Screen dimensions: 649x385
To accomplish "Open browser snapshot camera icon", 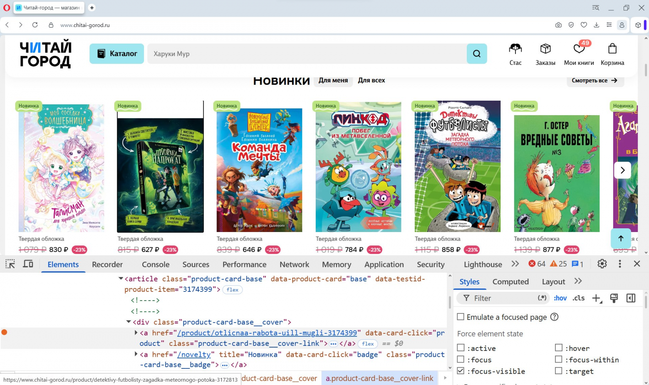I will pyautogui.click(x=558, y=25).
